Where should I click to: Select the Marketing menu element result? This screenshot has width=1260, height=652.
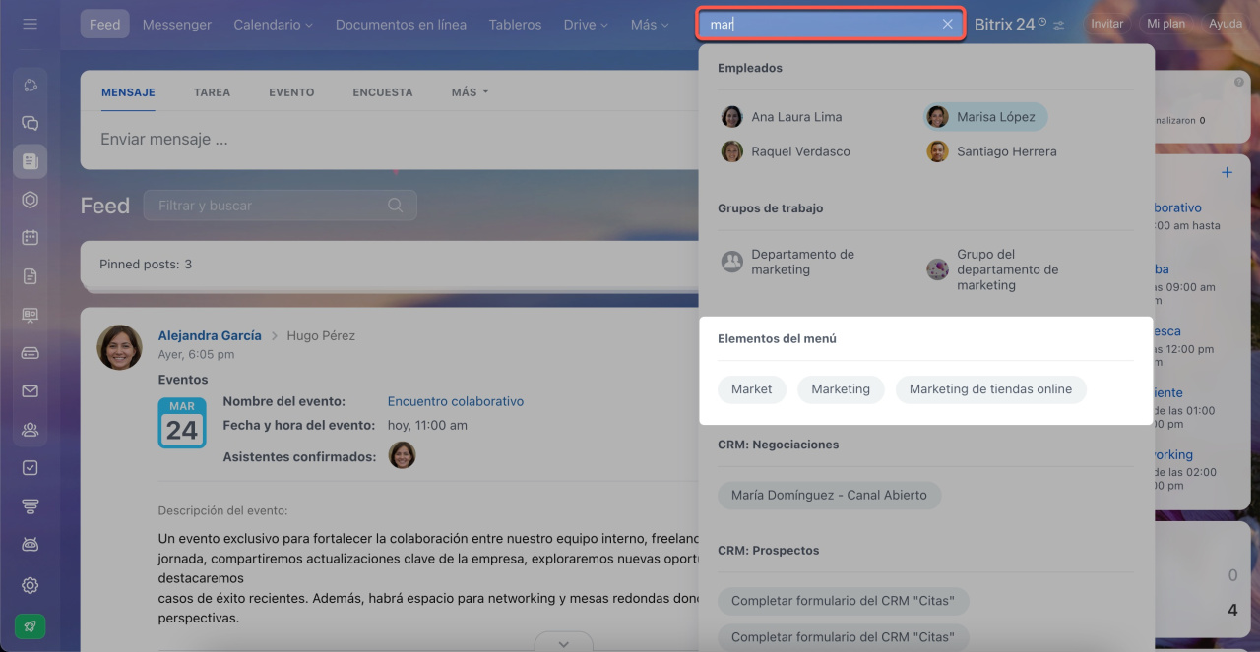(x=841, y=389)
